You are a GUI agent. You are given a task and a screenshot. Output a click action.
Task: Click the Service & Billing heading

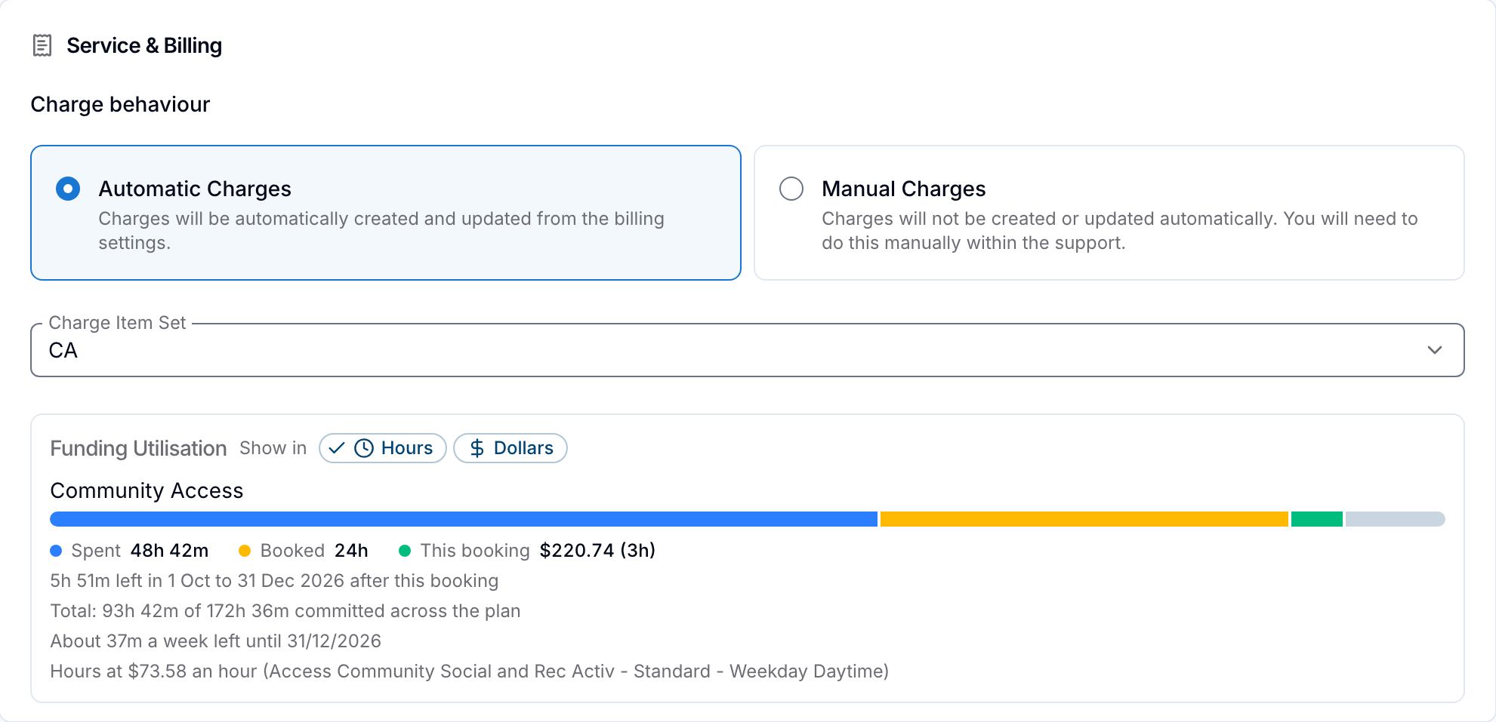click(144, 45)
